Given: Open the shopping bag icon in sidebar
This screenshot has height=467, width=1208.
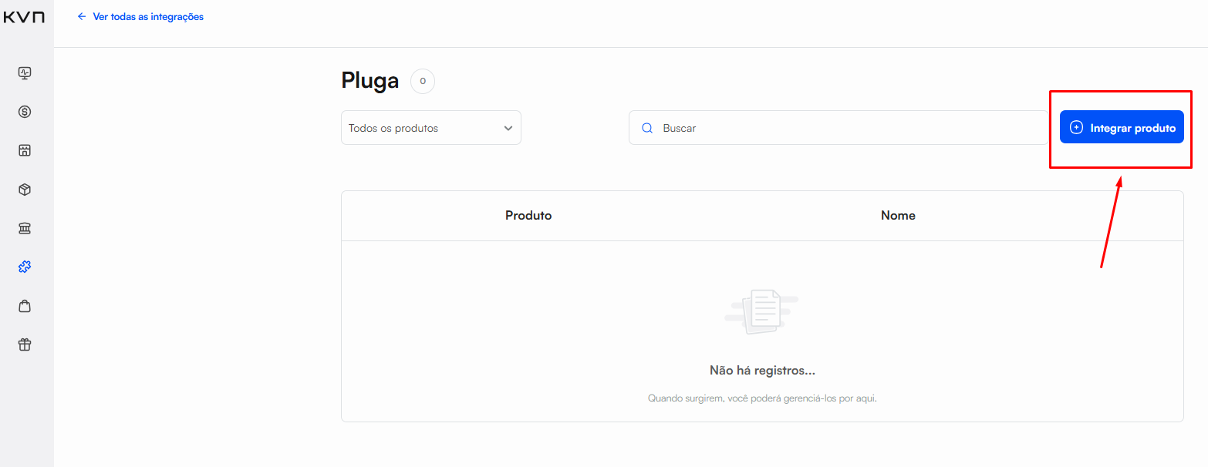Looking at the screenshot, I should (x=25, y=306).
